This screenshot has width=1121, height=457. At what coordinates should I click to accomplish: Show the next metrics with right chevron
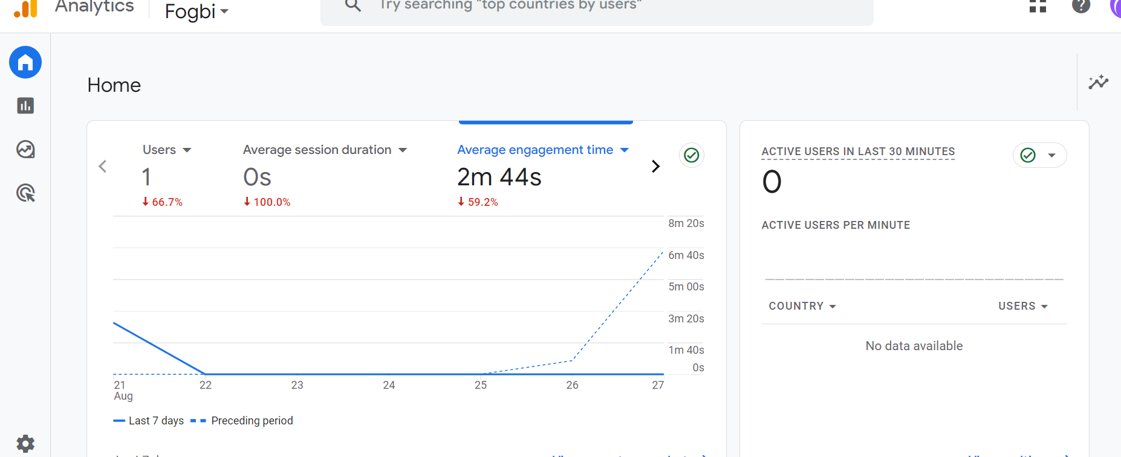point(655,166)
